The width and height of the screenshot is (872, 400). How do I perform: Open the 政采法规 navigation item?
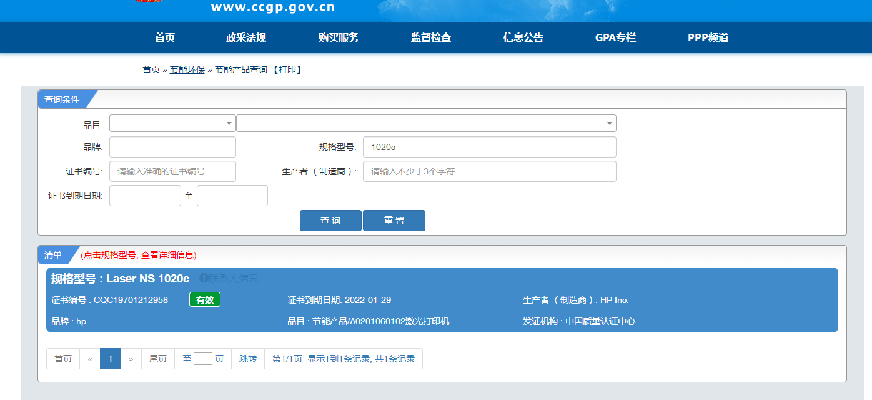point(246,37)
